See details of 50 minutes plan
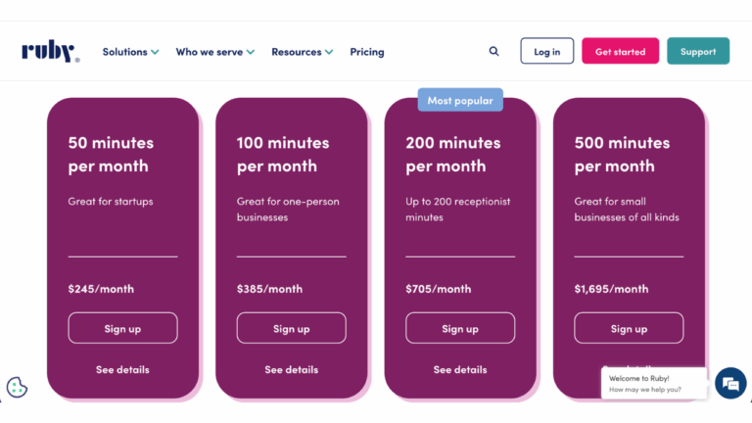The width and height of the screenshot is (752, 423). click(x=122, y=370)
